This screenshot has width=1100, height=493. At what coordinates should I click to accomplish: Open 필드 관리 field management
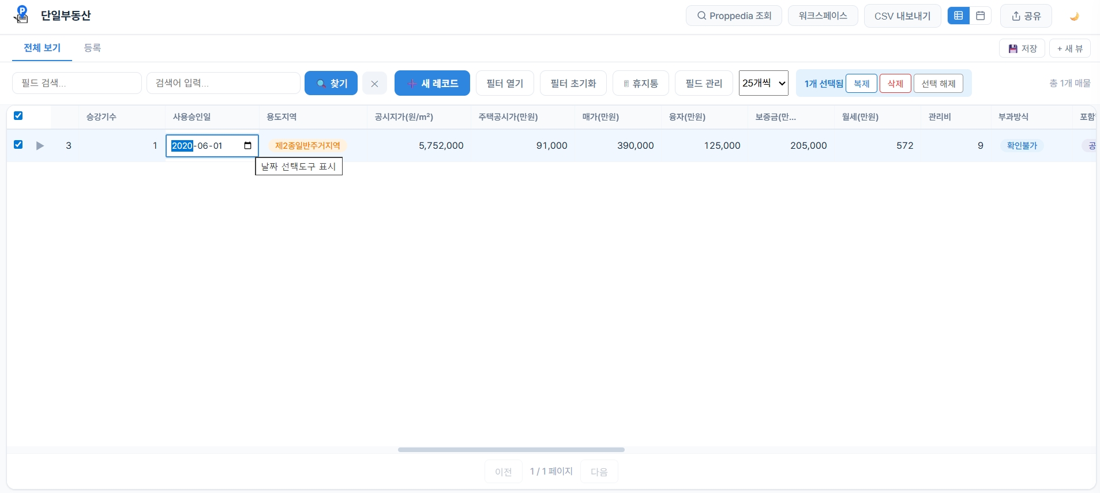(x=704, y=83)
